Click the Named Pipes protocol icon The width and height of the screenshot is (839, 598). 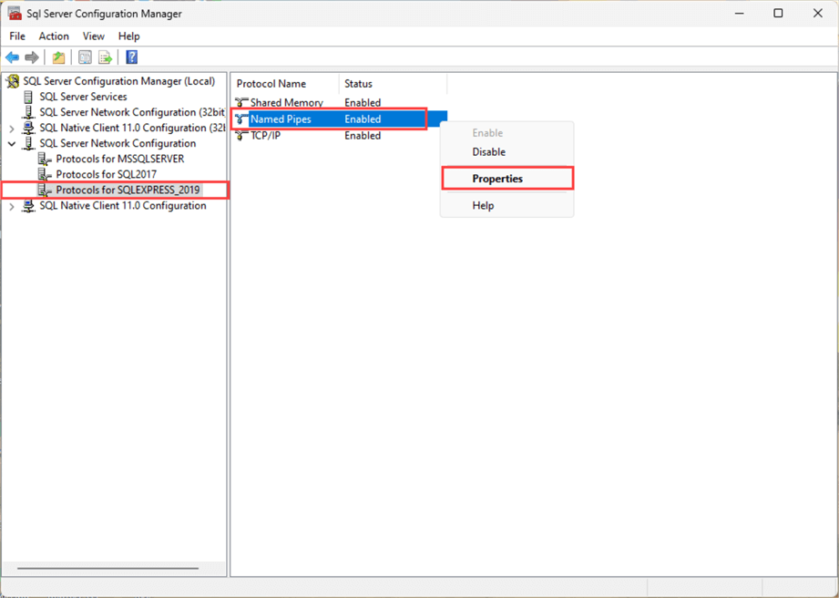pyautogui.click(x=241, y=119)
